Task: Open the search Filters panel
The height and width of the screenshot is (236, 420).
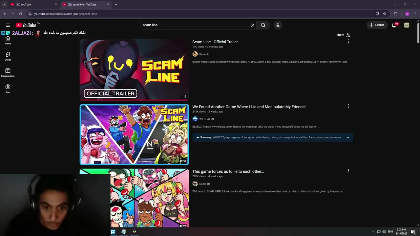Action: tap(343, 35)
